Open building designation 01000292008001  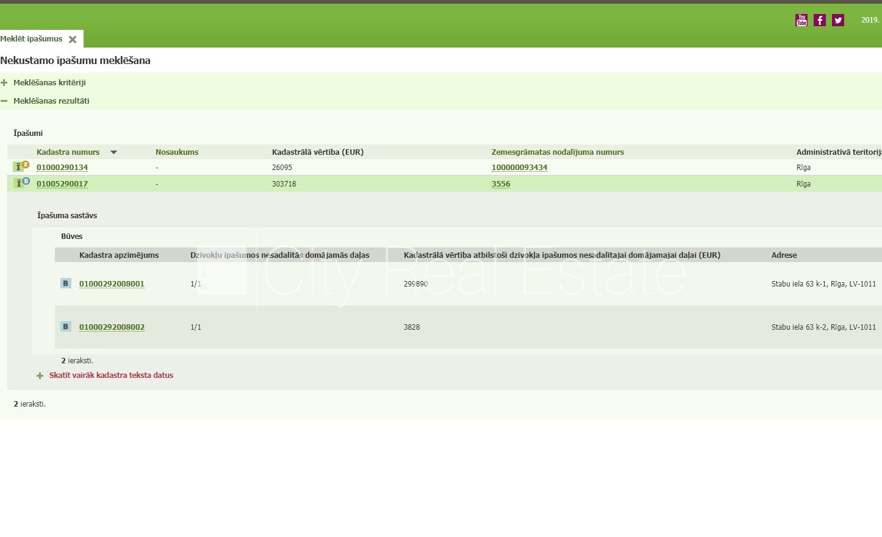pos(112,284)
